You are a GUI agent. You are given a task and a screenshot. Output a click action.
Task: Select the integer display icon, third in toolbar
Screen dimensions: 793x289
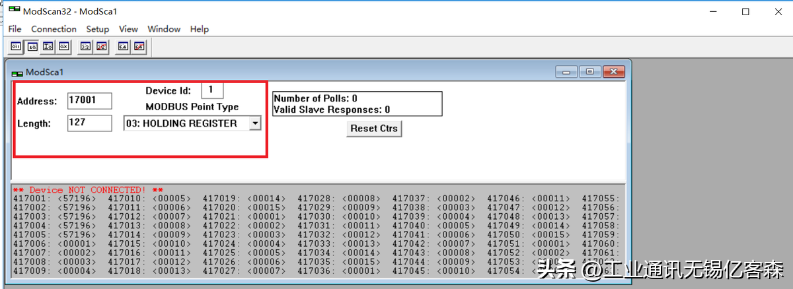pyautogui.click(x=48, y=47)
